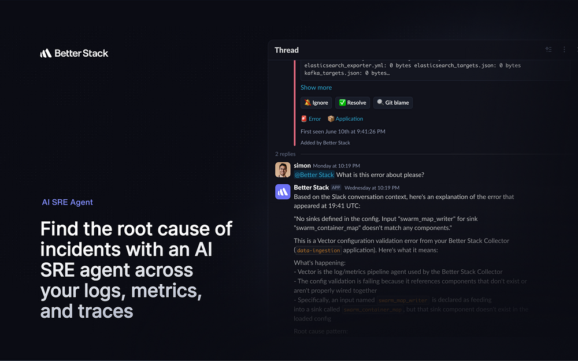Click the 'What's happening:' line
The width and height of the screenshot is (578, 361).
[320, 263]
